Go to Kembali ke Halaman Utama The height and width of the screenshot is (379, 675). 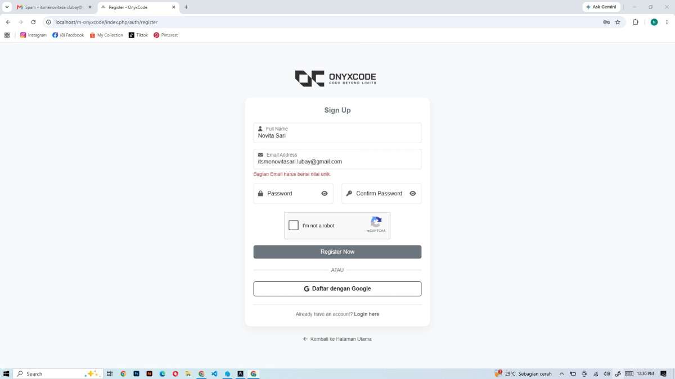(337, 339)
